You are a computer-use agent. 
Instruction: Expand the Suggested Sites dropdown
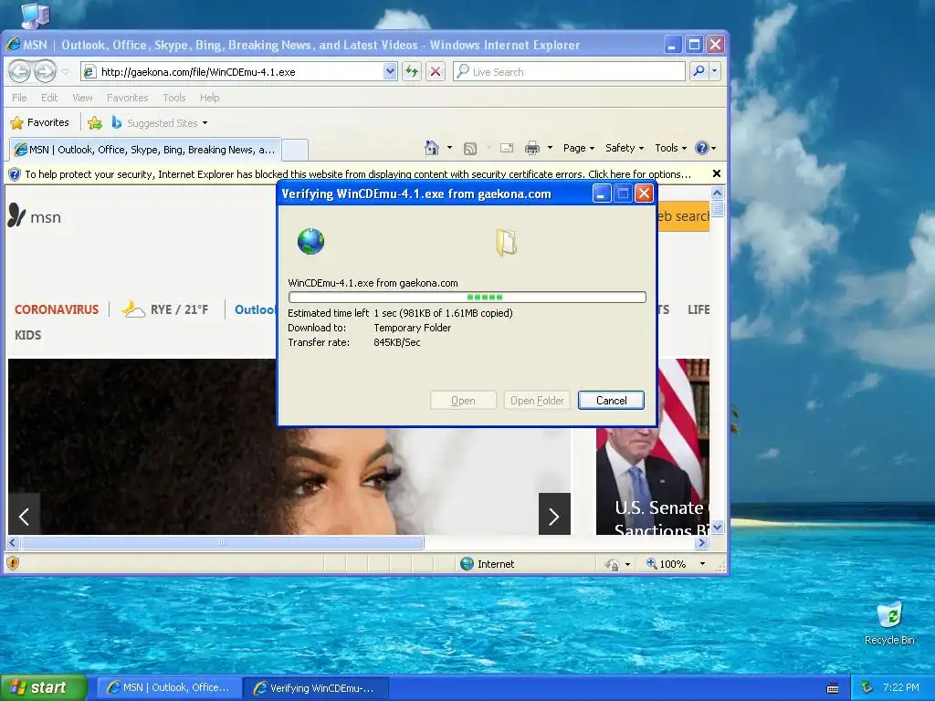click(205, 123)
